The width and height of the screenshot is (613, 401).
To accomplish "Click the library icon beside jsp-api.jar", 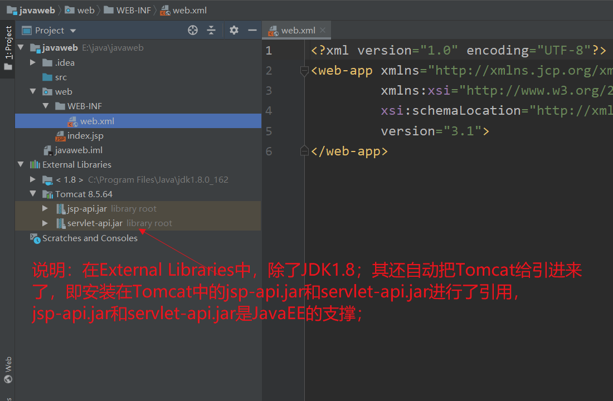I will pyautogui.click(x=60, y=208).
